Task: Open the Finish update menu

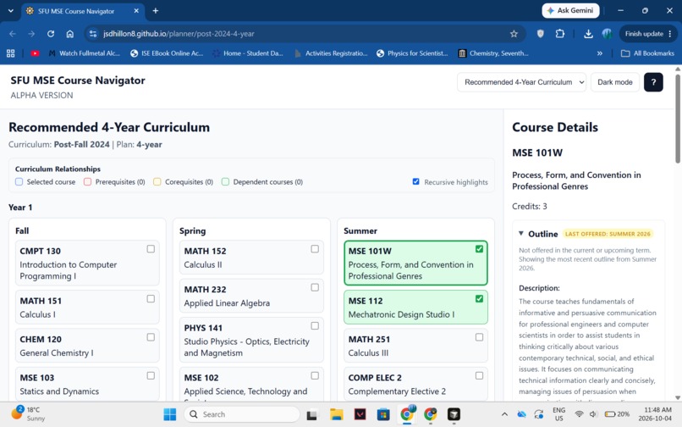Action: [648, 34]
